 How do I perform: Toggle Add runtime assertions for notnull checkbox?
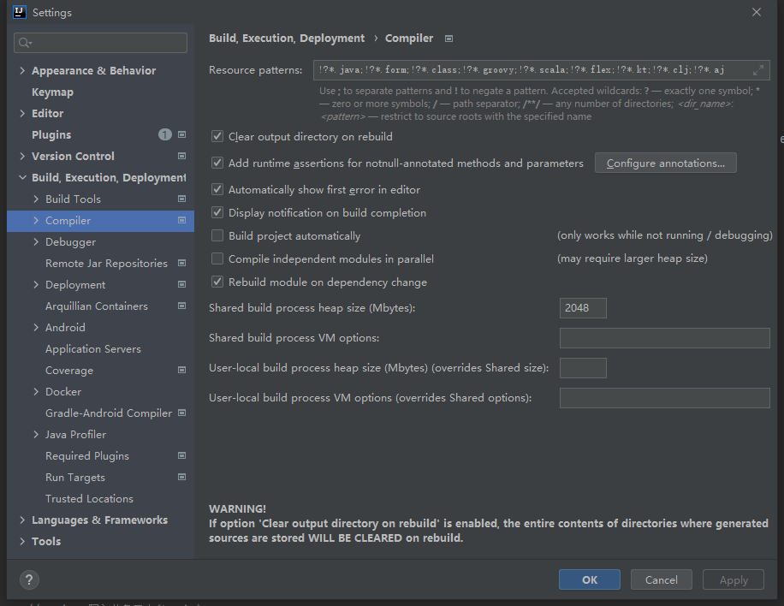pos(217,163)
